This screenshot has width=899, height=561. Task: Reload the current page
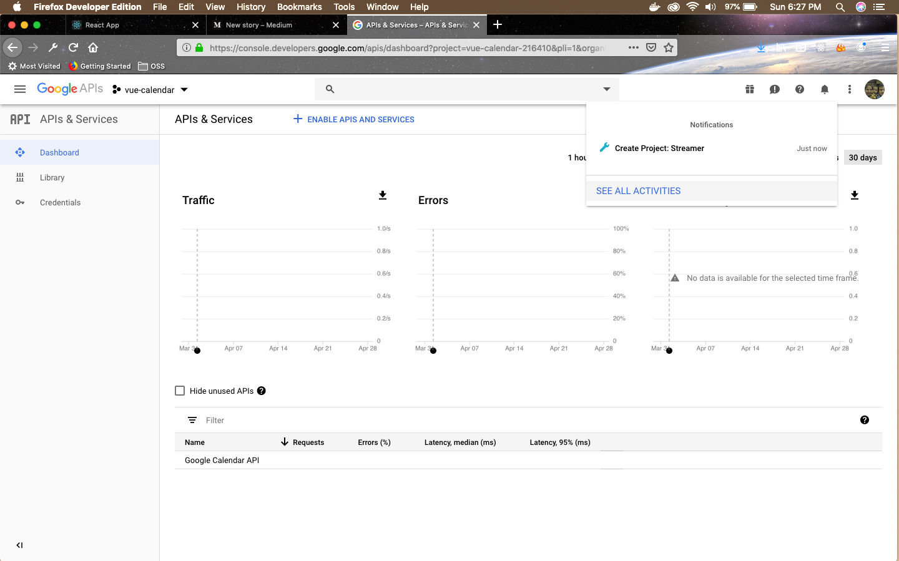click(73, 47)
